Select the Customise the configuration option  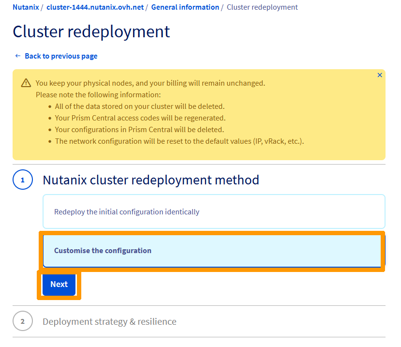coord(214,251)
